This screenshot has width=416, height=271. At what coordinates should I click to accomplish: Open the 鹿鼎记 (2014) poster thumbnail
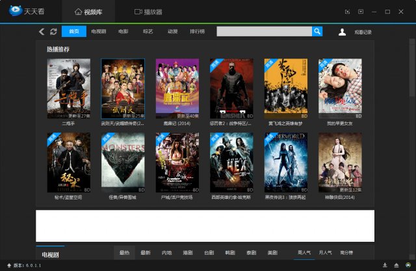pos(177,88)
